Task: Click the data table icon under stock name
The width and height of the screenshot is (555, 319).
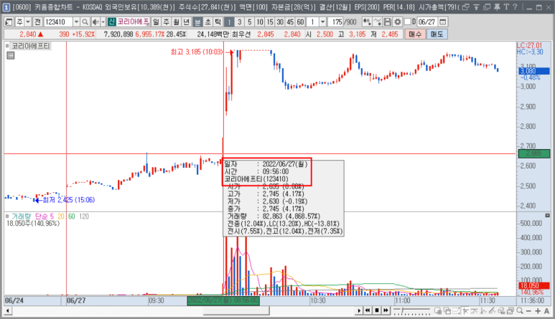Action: point(11,55)
